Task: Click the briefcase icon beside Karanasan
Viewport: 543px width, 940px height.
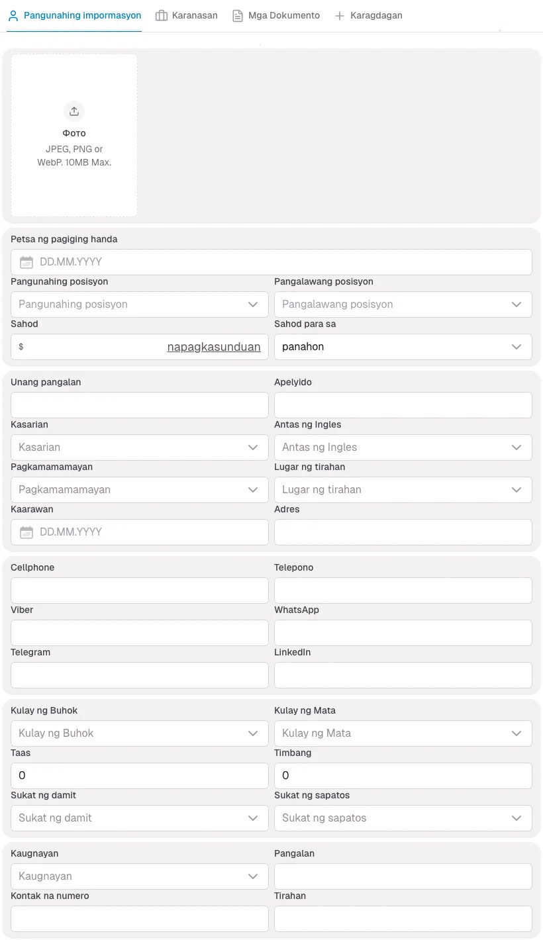Action: 162,15
